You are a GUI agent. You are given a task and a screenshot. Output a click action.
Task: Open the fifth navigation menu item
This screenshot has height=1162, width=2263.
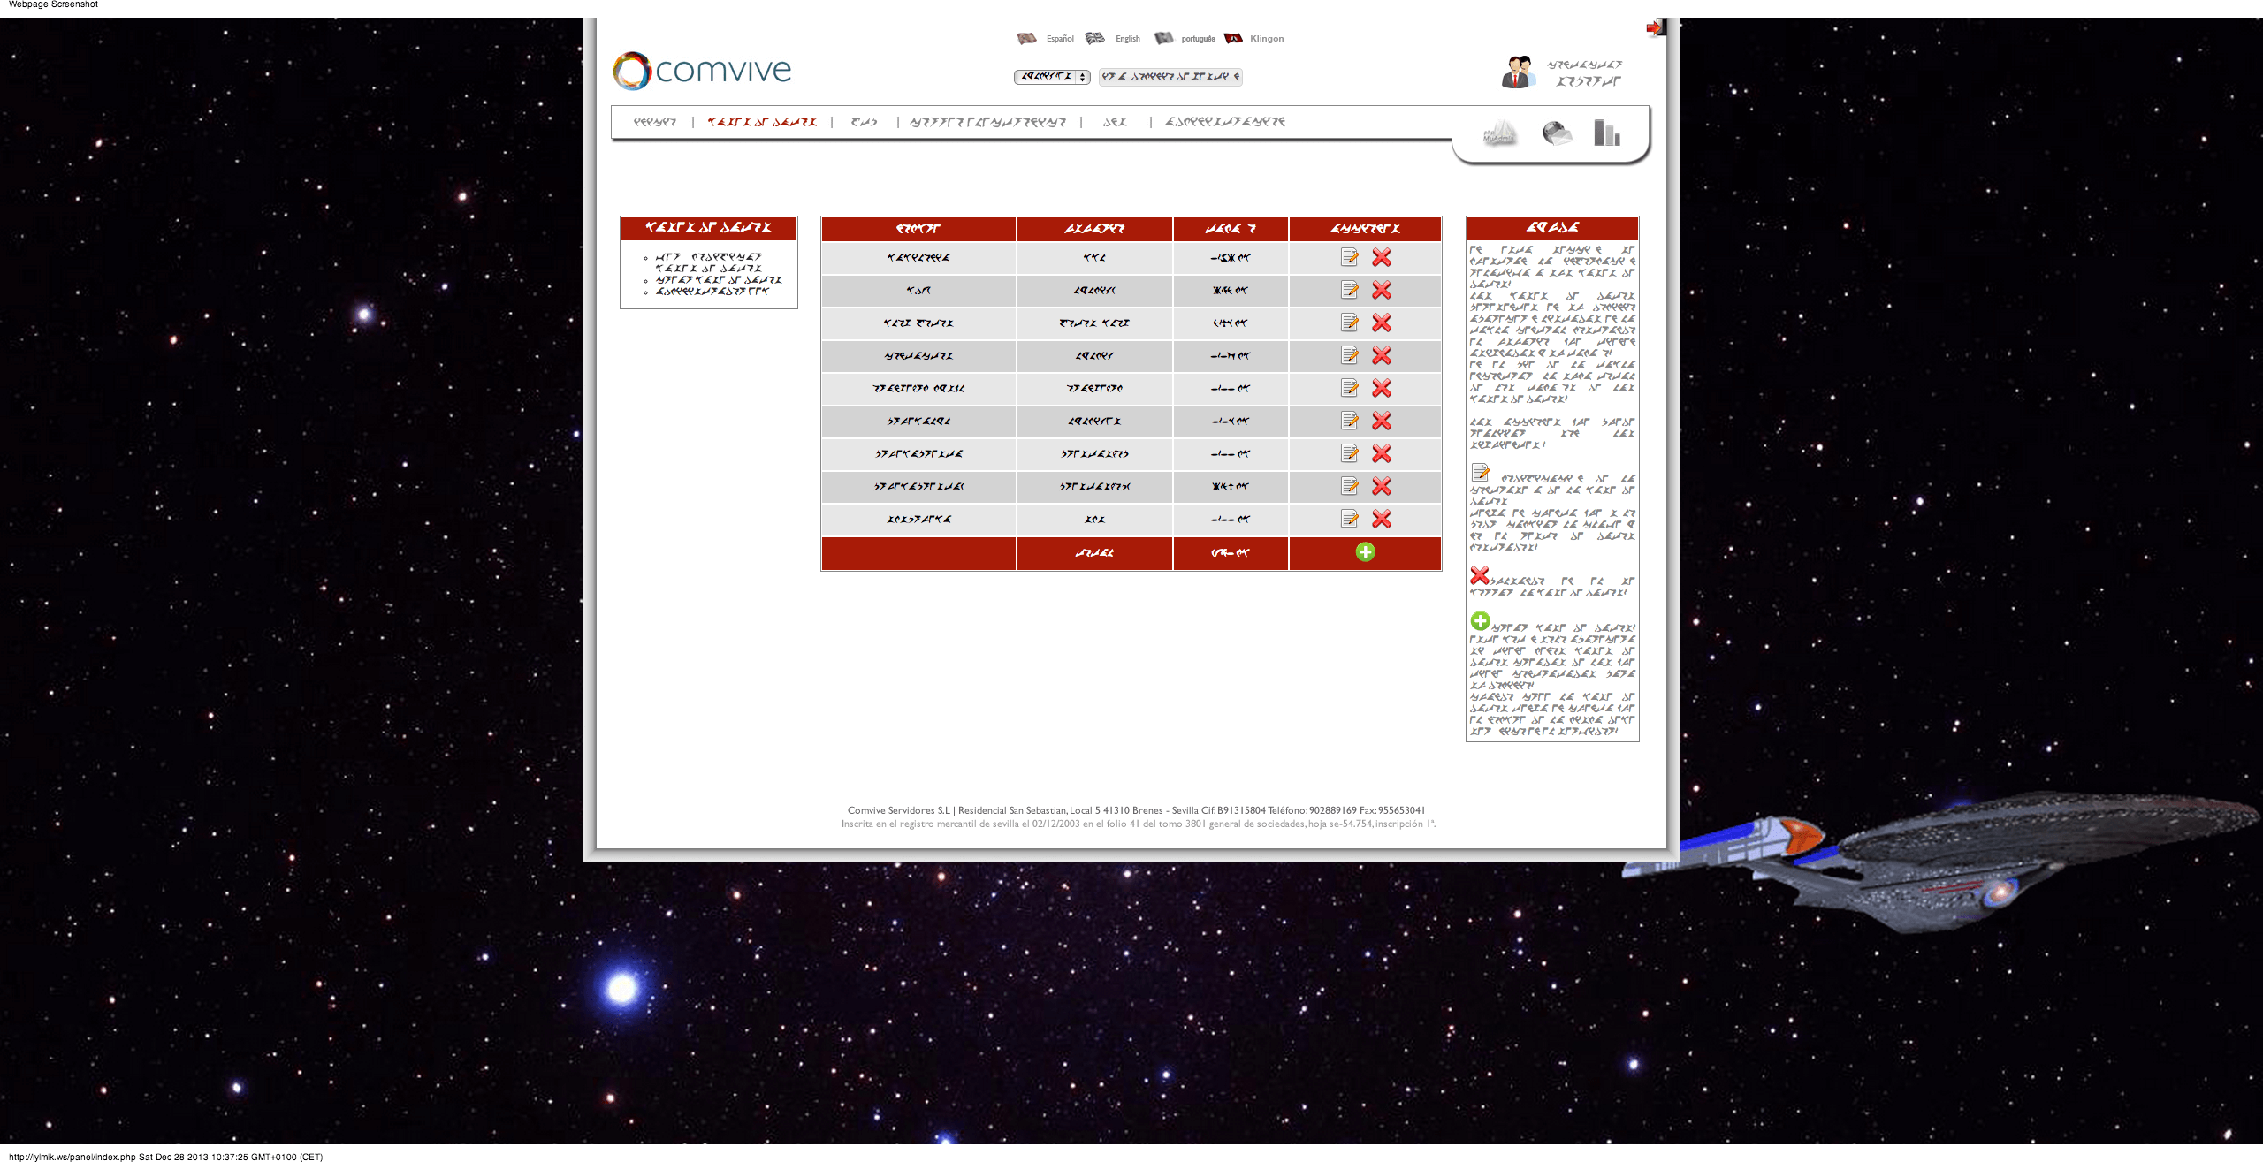[1115, 122]
